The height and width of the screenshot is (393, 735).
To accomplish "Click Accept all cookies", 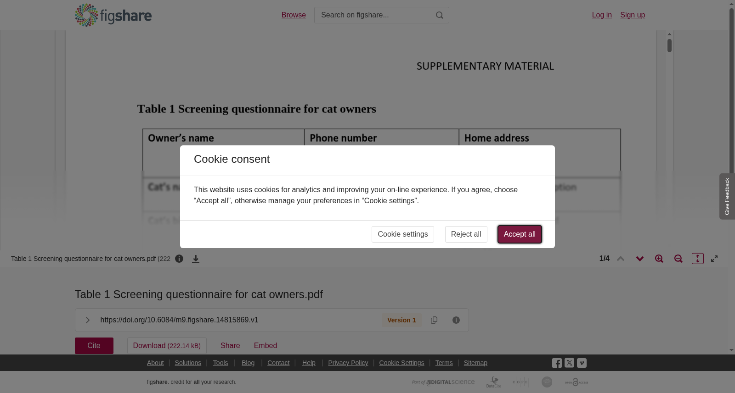I will point(520,234).
